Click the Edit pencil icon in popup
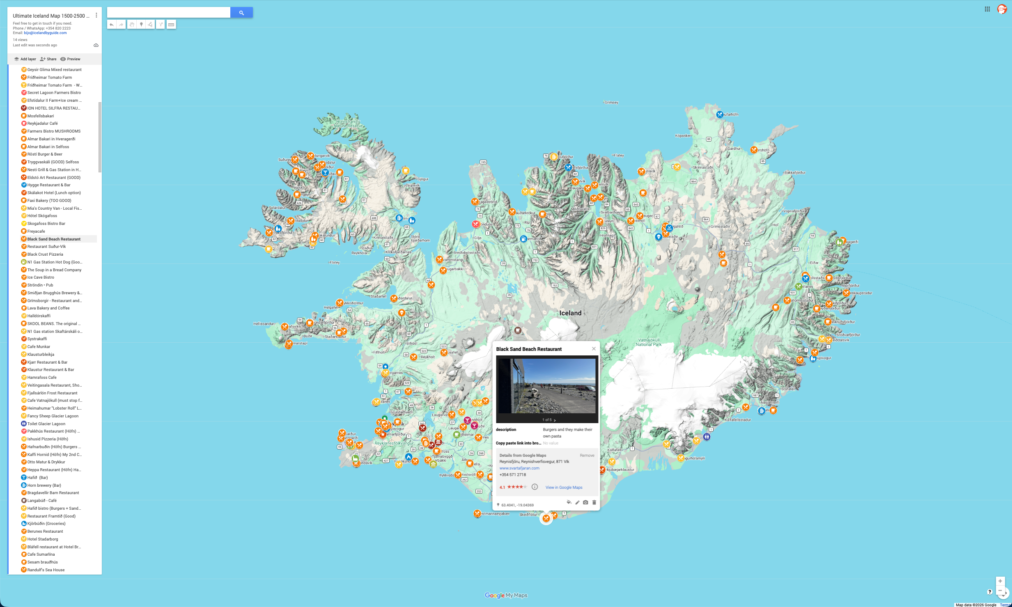This screenshot has width=1012, height=607. (577, 502)
